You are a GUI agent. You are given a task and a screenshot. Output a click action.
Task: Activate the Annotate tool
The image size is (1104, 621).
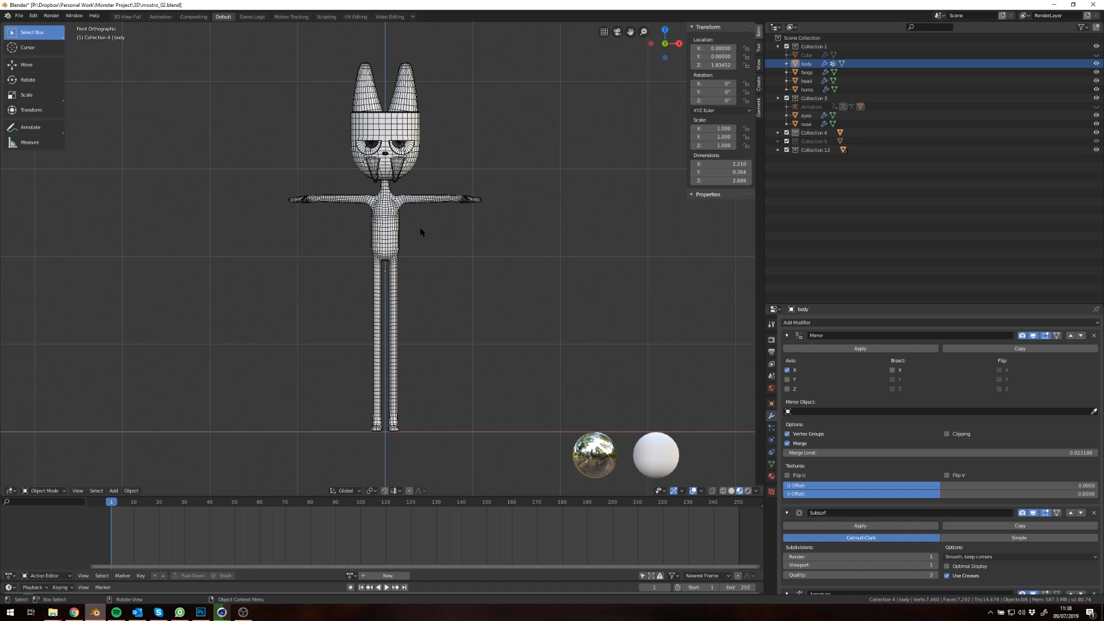30,127
